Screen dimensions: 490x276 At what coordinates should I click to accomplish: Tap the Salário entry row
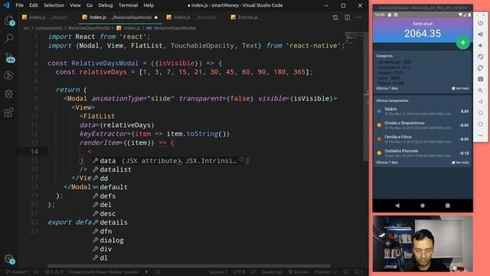click(x=423, y=111)
